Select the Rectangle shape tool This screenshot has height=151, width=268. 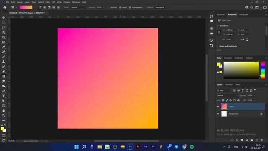pos(3,106)
